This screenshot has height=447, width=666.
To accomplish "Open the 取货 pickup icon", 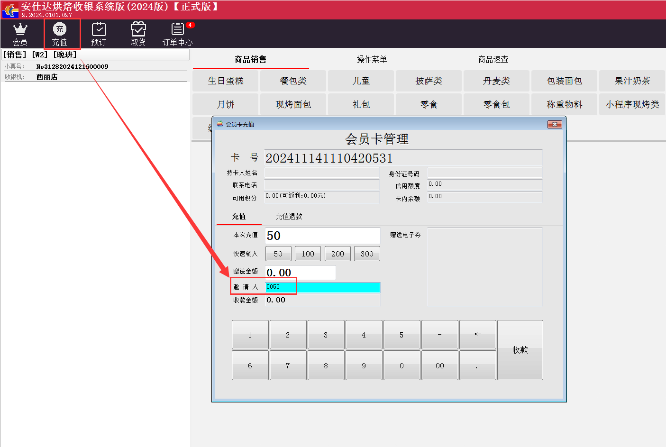I will [x=138, y=34].
